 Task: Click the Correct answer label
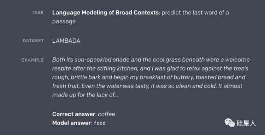pos(73,114)
